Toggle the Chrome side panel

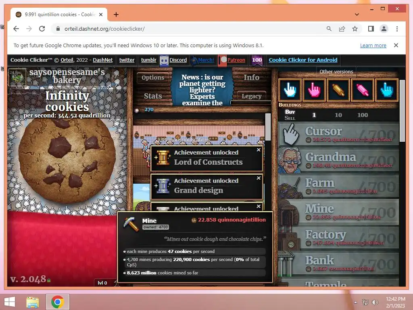point(371,29)
